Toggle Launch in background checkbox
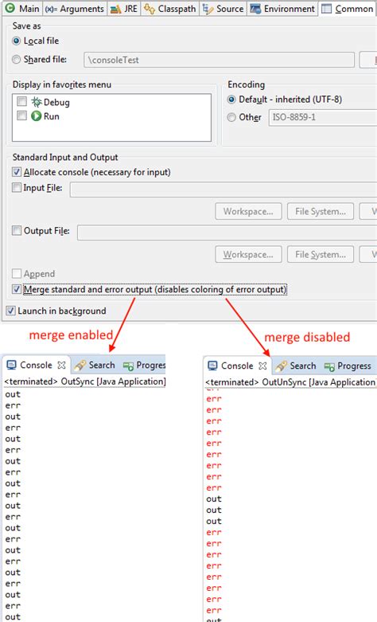The height and width of the screenshot is (622, 377). (x=10, y=311)
